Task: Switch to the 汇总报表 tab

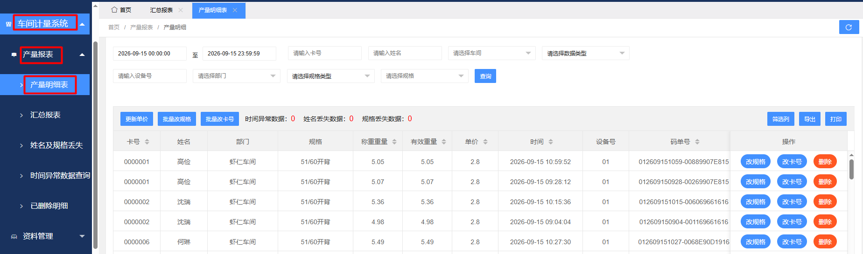Action: coord(161,10)
